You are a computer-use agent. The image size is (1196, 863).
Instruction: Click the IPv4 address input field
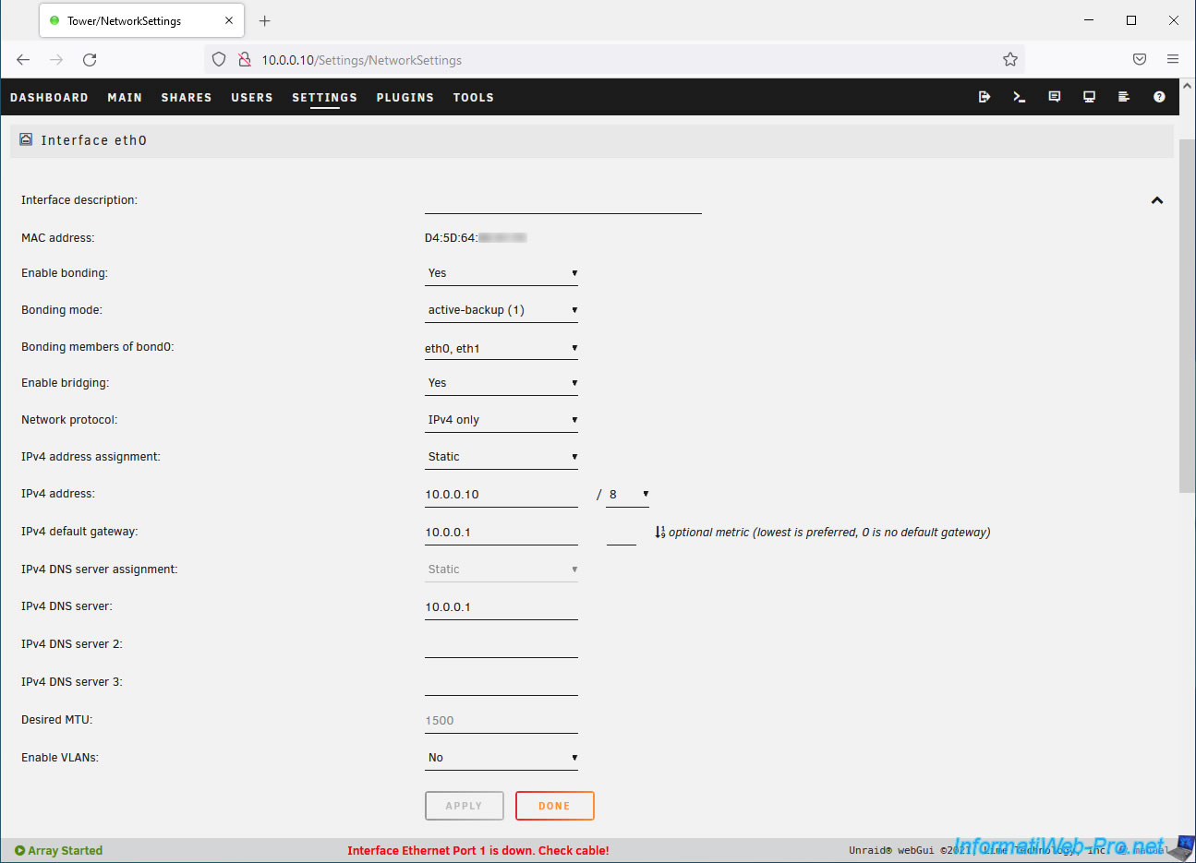[x=501, y=495]
